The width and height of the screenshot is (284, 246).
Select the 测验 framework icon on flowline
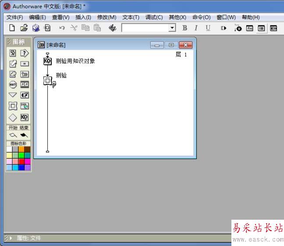tap(48, 81)
